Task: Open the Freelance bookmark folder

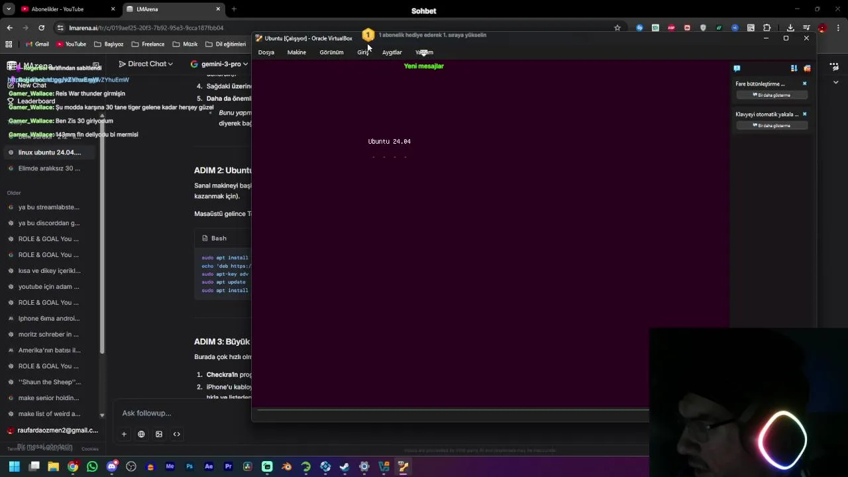Action: [x=148, y=44]
